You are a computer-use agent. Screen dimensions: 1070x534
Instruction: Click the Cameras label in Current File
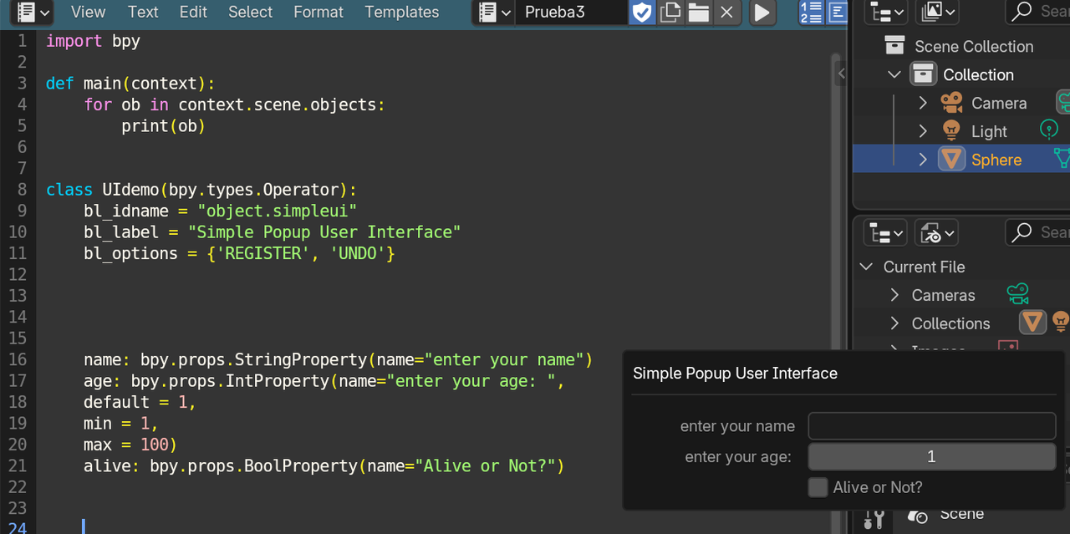943,295
